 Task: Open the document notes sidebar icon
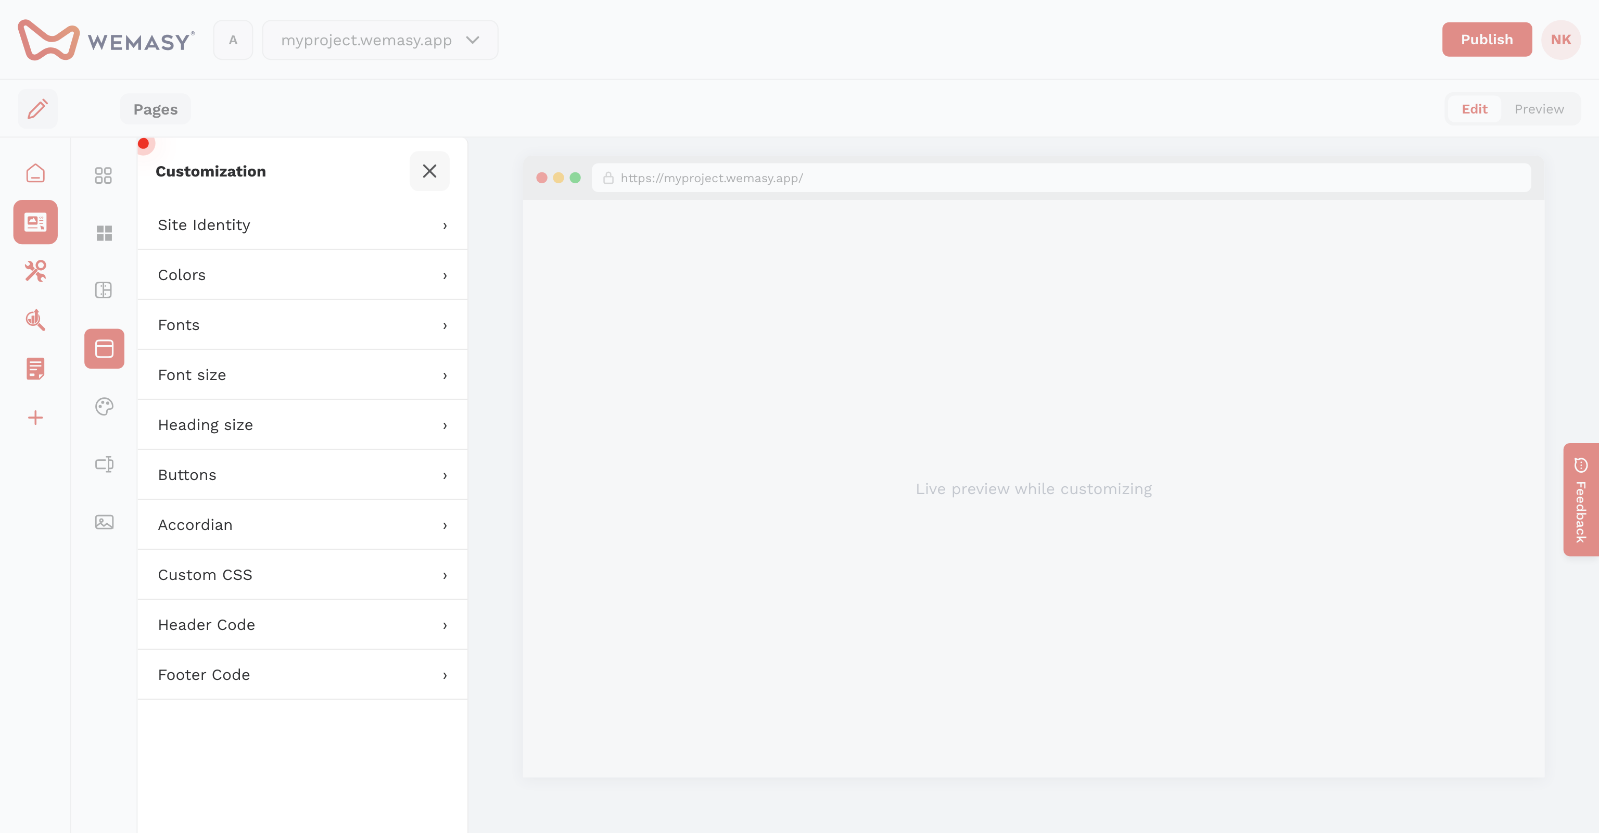tap(35, 369)
